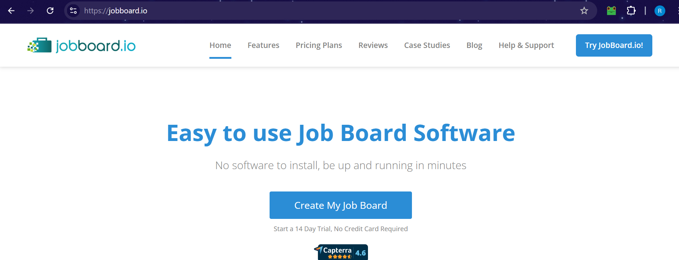
Task: Click Create My Job Board button
Action: 341,205
